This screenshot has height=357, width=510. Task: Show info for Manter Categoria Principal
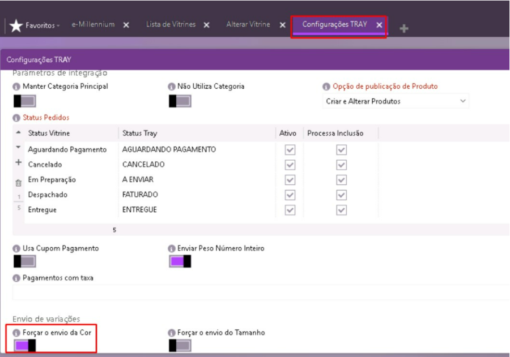[x=16, y=87]
